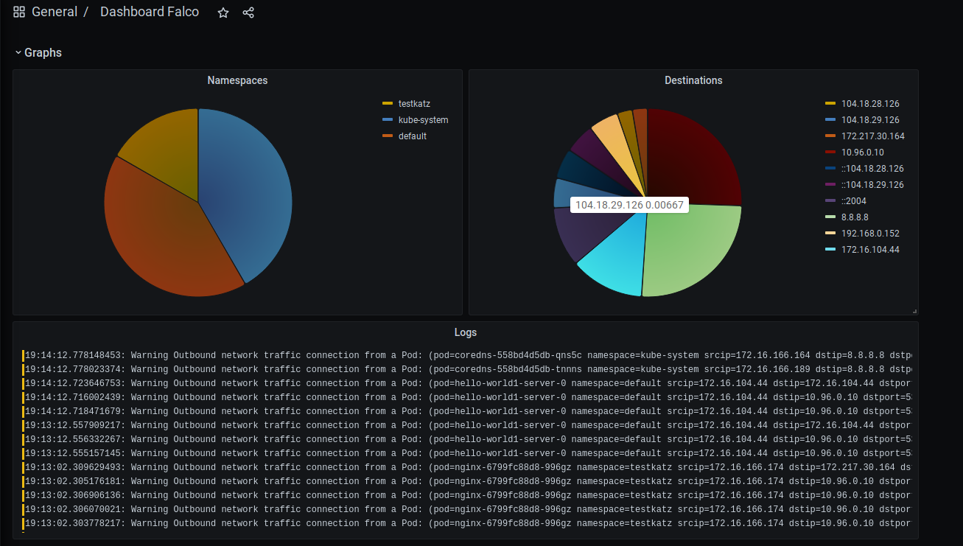Expand log line 19:13:02.306070021
The image size is (963, 546).
tap(467, 510)
